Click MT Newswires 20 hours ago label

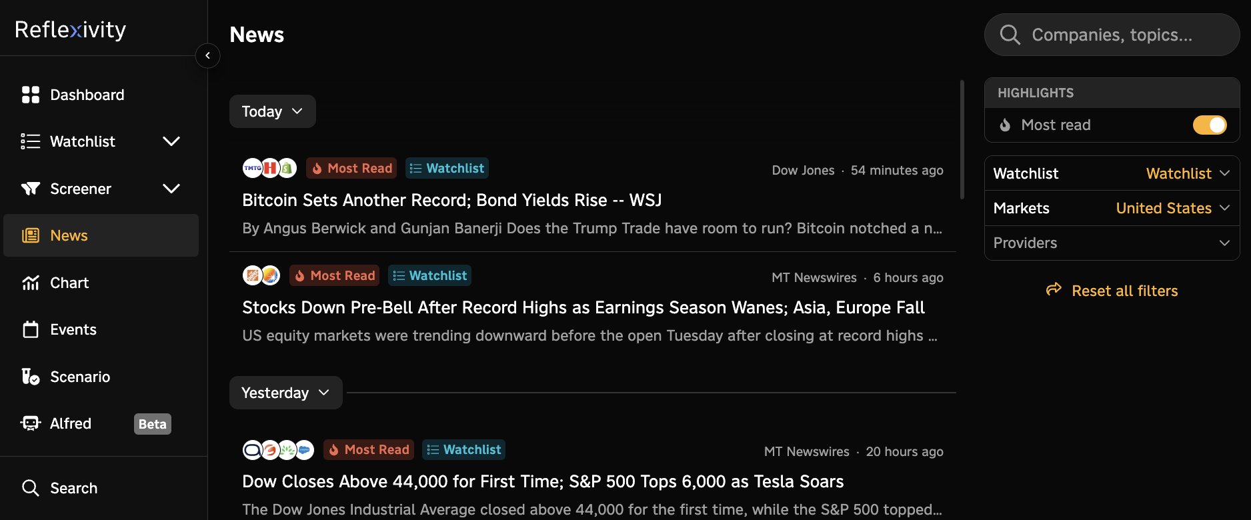[854, 451]
